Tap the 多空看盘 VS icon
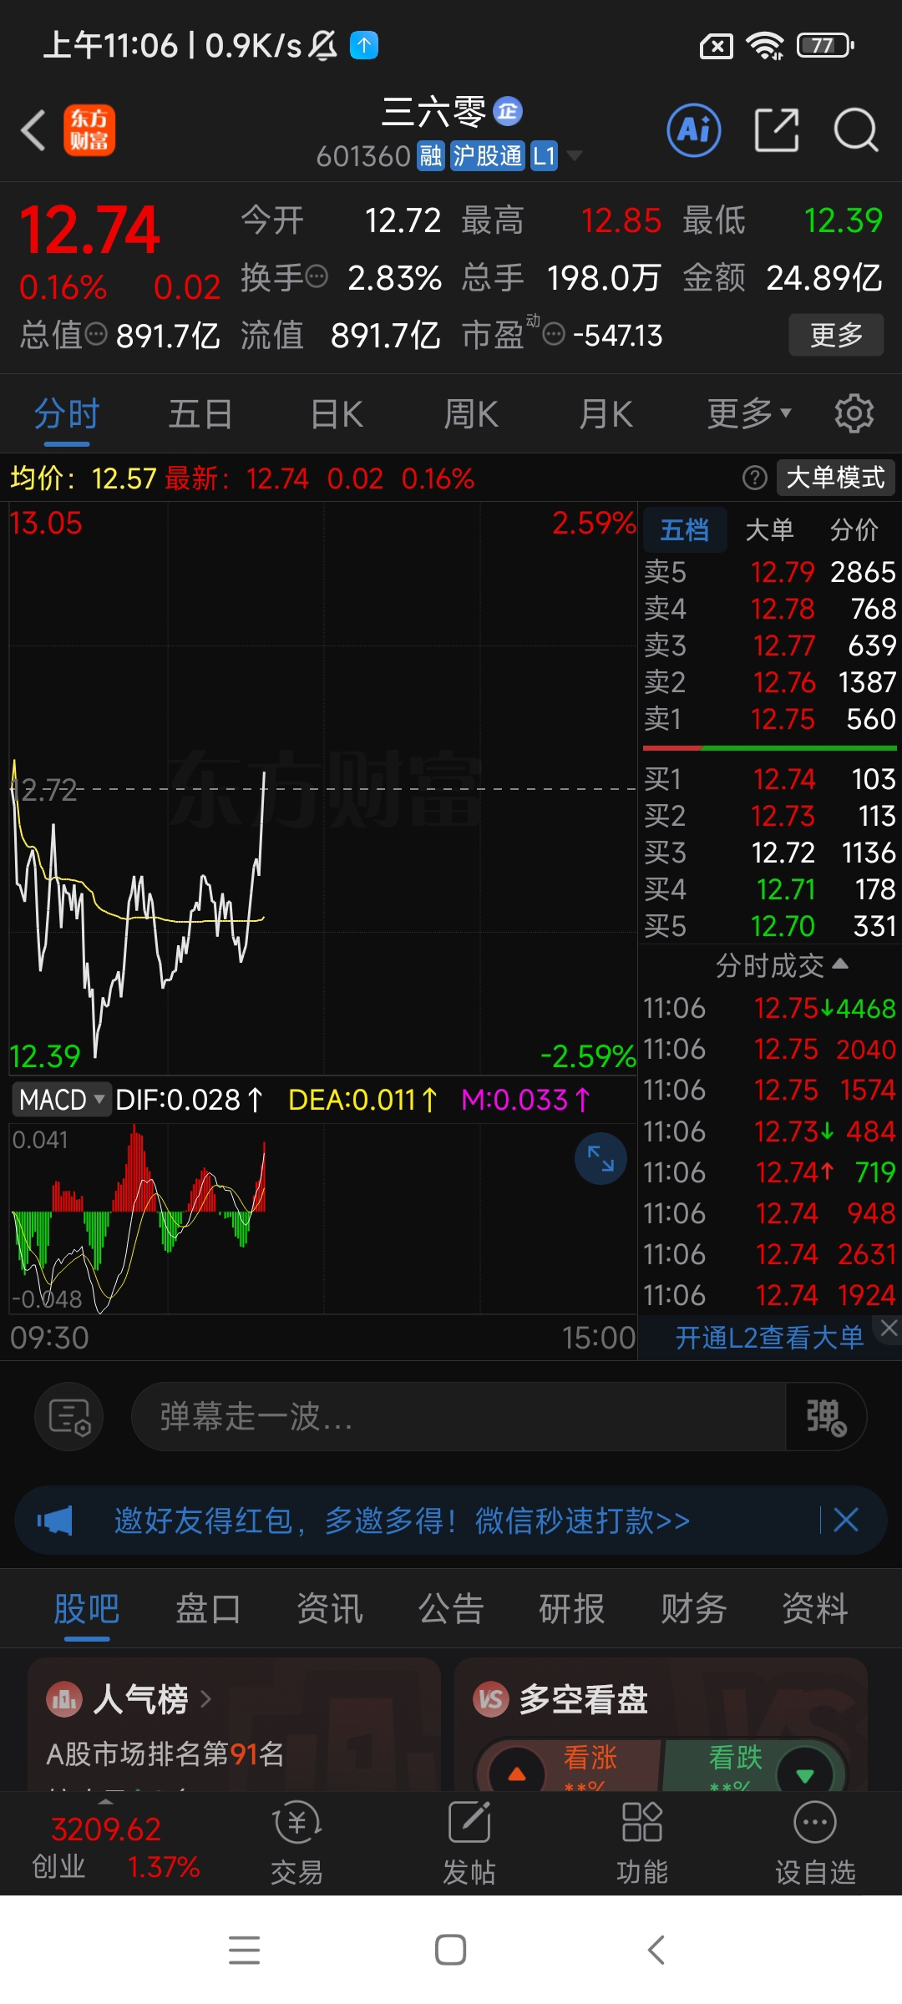 491,1699
